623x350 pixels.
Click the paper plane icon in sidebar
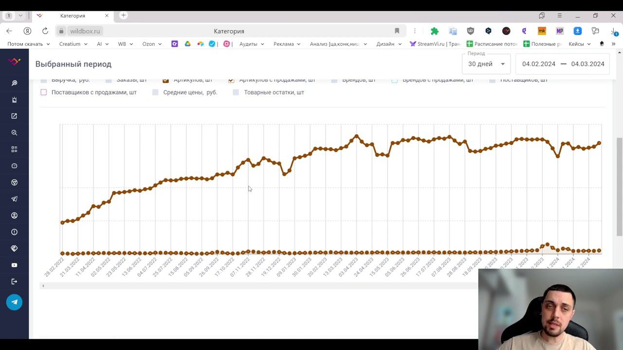[x=14, y=199]
